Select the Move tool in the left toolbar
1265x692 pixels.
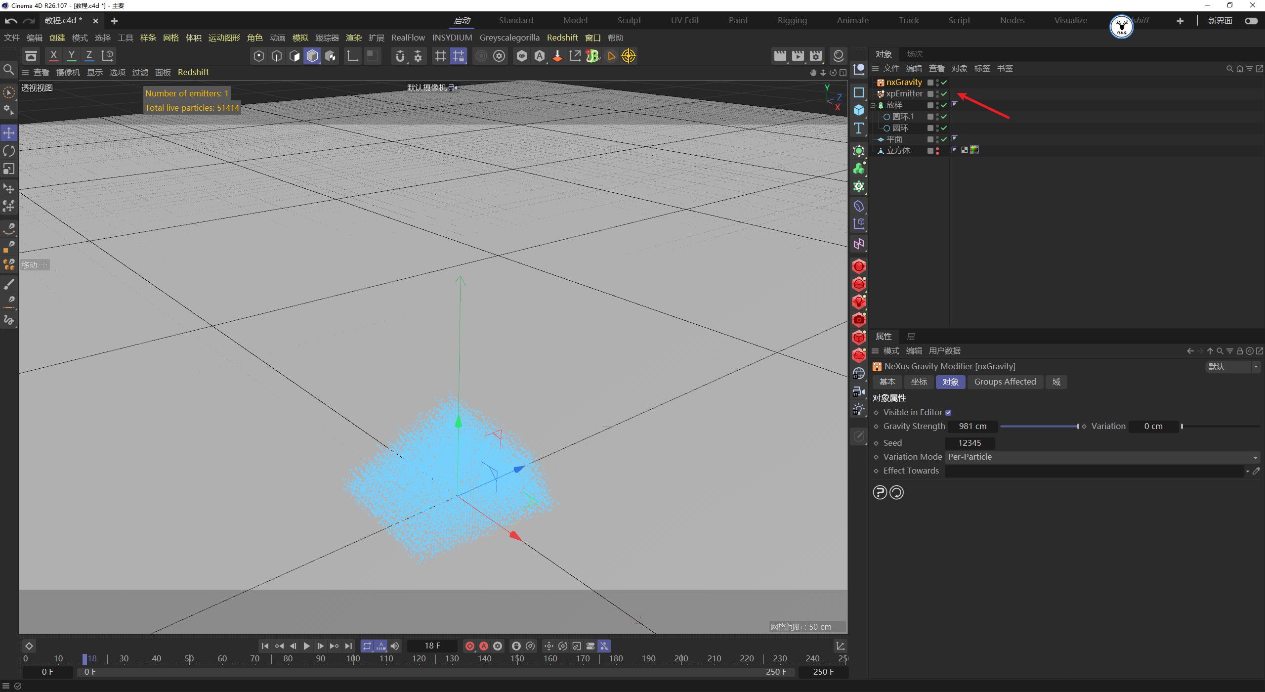(9, 132)
